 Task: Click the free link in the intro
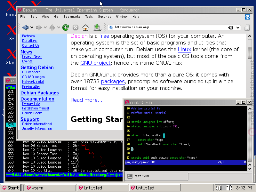point(104,36)
